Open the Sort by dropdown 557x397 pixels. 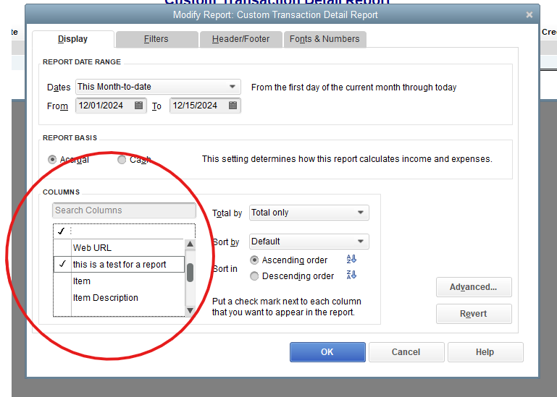click(x=309, y=242)
